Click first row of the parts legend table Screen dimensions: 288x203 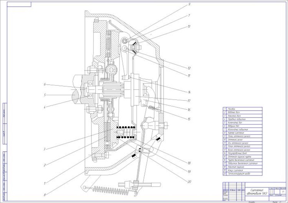242,109
